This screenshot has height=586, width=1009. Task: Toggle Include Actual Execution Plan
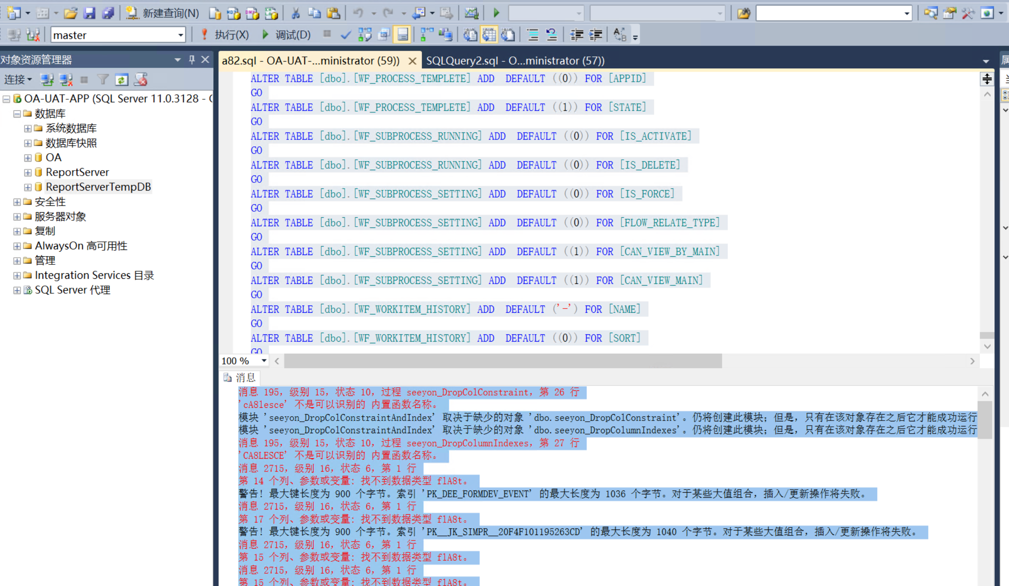point(427,35)
